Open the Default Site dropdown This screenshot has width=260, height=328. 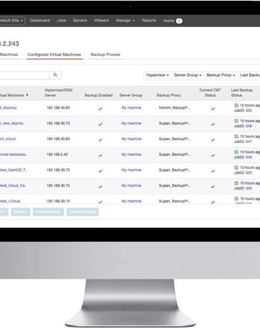(x=12, y=21)
